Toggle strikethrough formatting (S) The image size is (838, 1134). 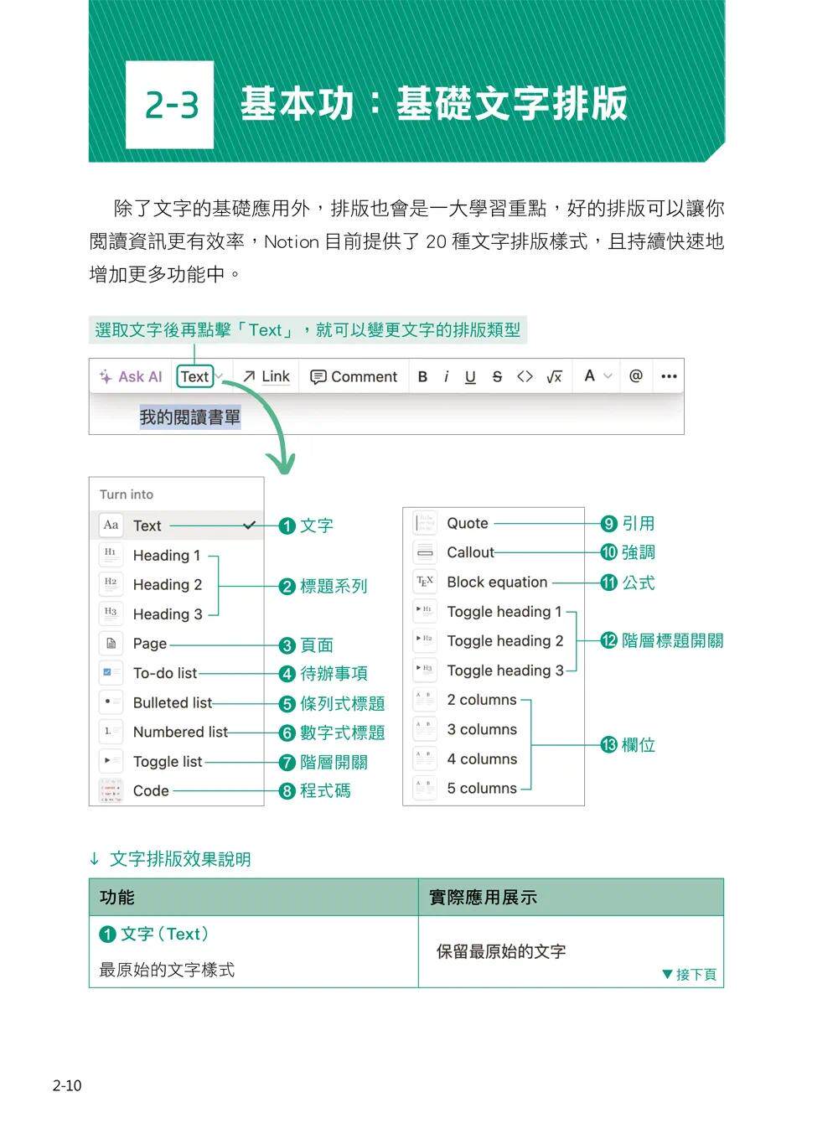[x=497, y=376]
